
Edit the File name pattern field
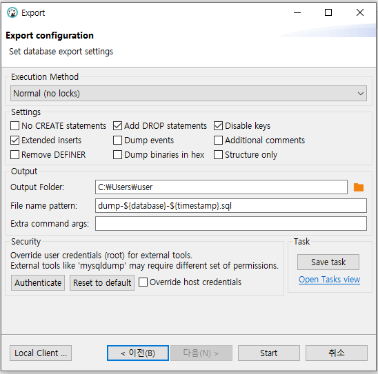click(x=231, y=205)
